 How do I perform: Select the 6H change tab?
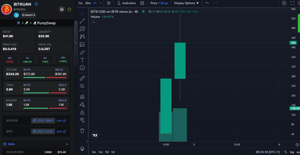tap(45, 60)
